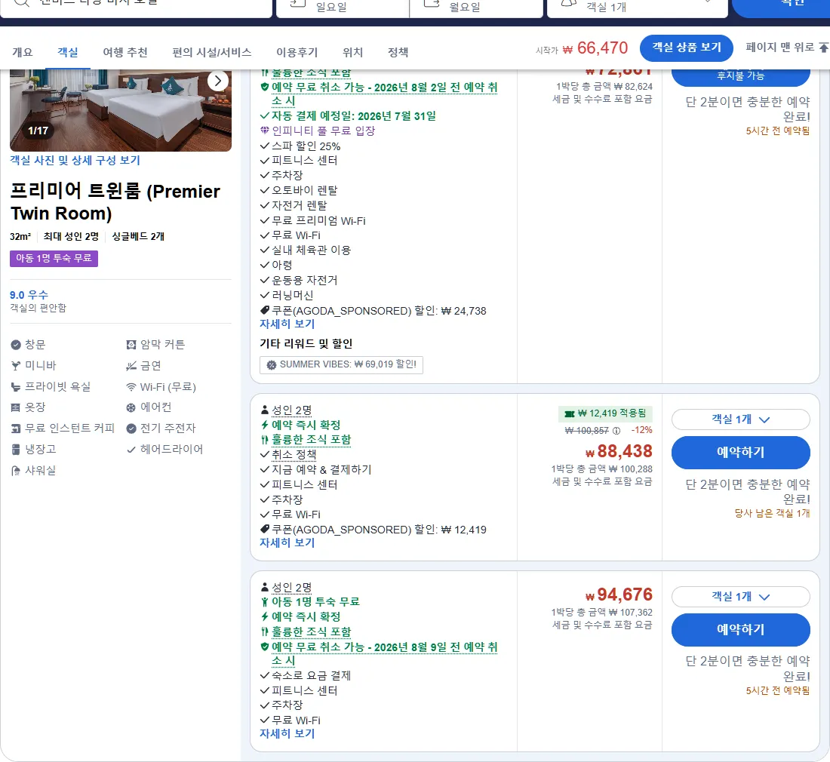Viewport: 830px width, 762px height.
Task: Click the 인피니티 풀 무료 입장 benefit
Action: (x=323, y=131)
